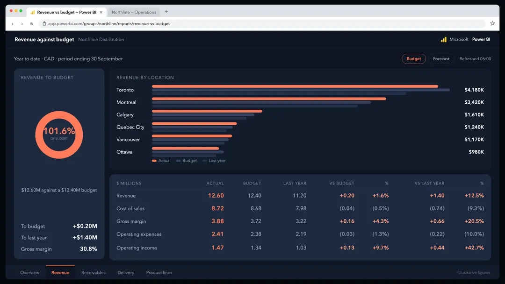Click the +42.7% cell
505x284 pixels.
[x=474, y=248]
